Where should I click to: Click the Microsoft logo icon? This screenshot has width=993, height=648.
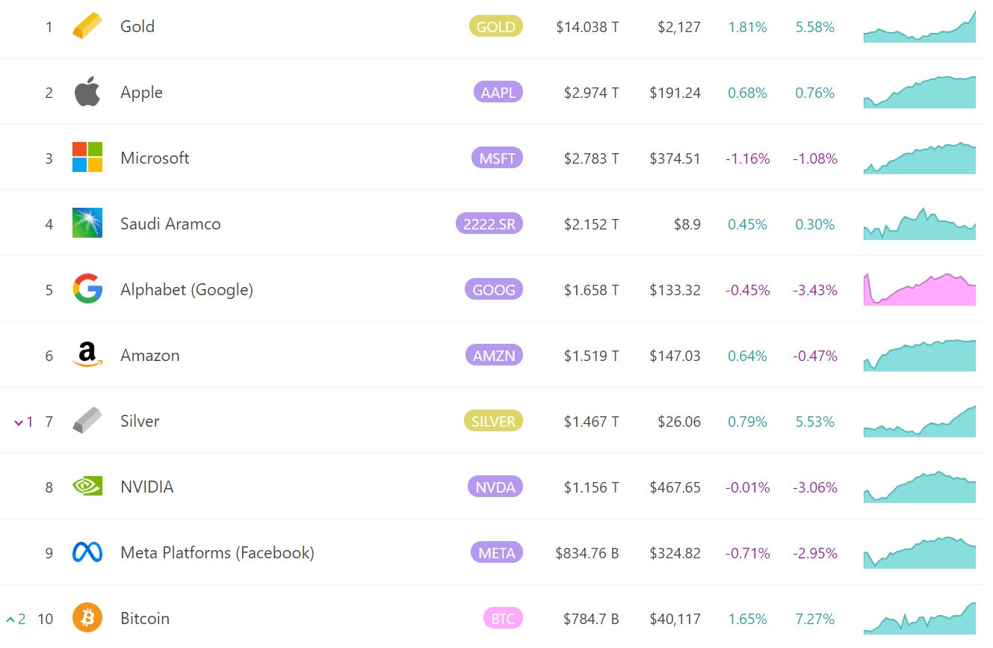87,158
